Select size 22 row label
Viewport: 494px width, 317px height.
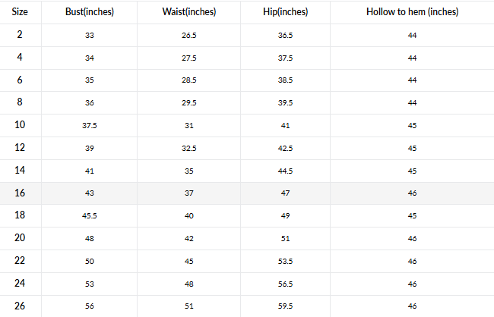tap(20, 261)
